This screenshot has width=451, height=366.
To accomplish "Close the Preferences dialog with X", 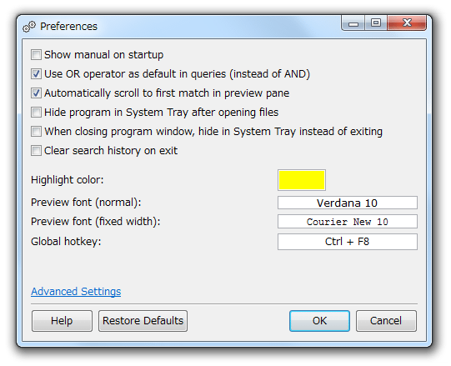I will tap(407, 23).
